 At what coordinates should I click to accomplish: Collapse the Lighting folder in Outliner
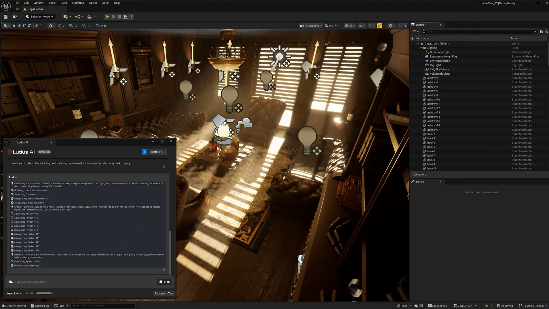point(421,48)
